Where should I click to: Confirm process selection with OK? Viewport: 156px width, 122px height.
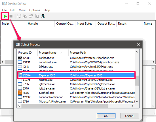[x=106, y=116]
